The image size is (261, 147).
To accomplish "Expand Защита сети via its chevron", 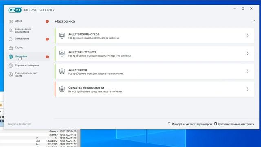I will click(x=248, y=71).
